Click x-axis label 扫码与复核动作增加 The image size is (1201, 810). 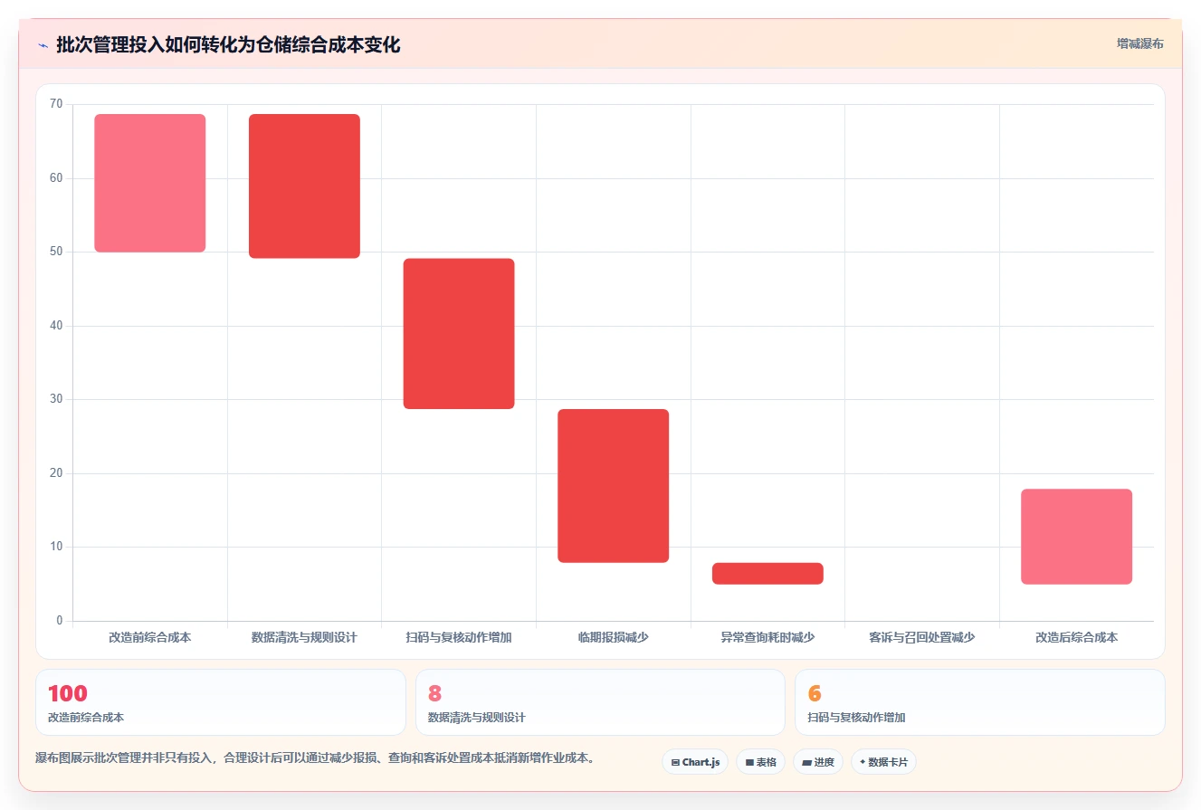tap(459, 637)
